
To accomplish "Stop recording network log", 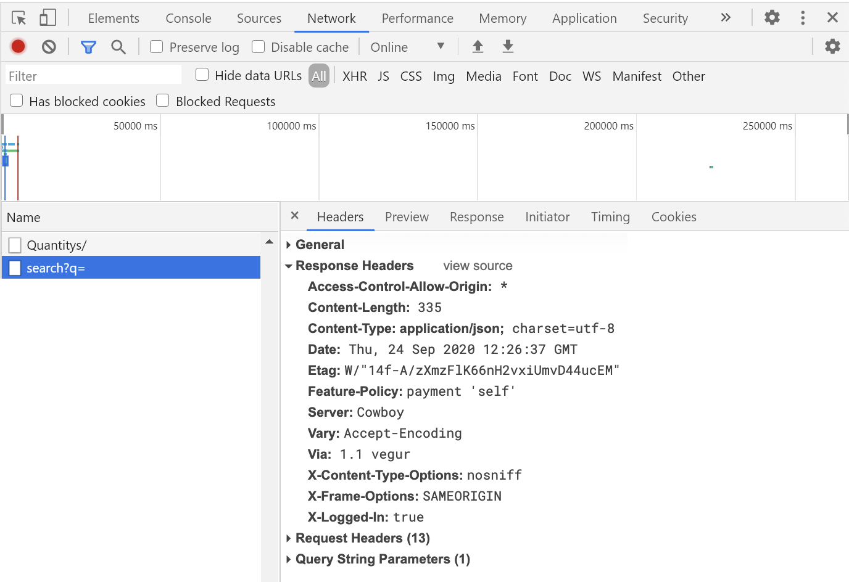I will pos(18,46).
